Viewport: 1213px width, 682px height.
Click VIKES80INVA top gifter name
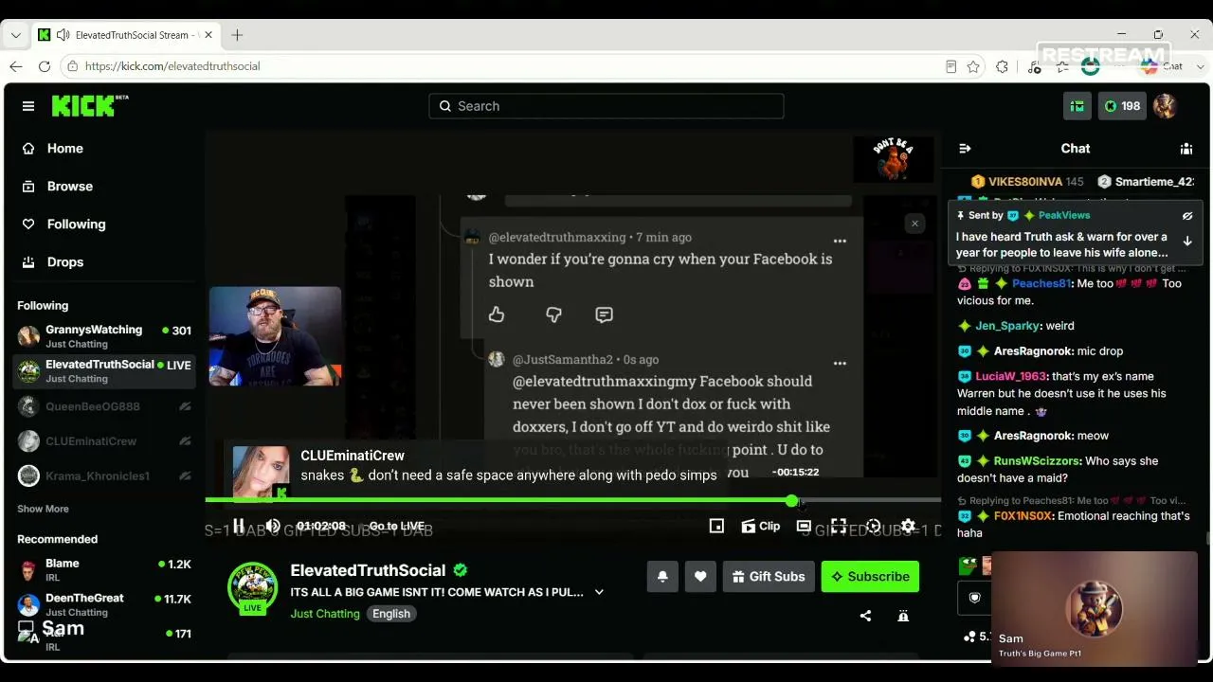click(1025, 182)
